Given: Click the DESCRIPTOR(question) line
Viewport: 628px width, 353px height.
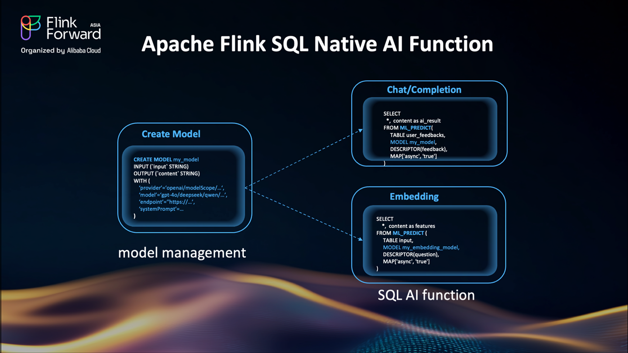Looking at the screenshot, I should [x=411, y=254].
